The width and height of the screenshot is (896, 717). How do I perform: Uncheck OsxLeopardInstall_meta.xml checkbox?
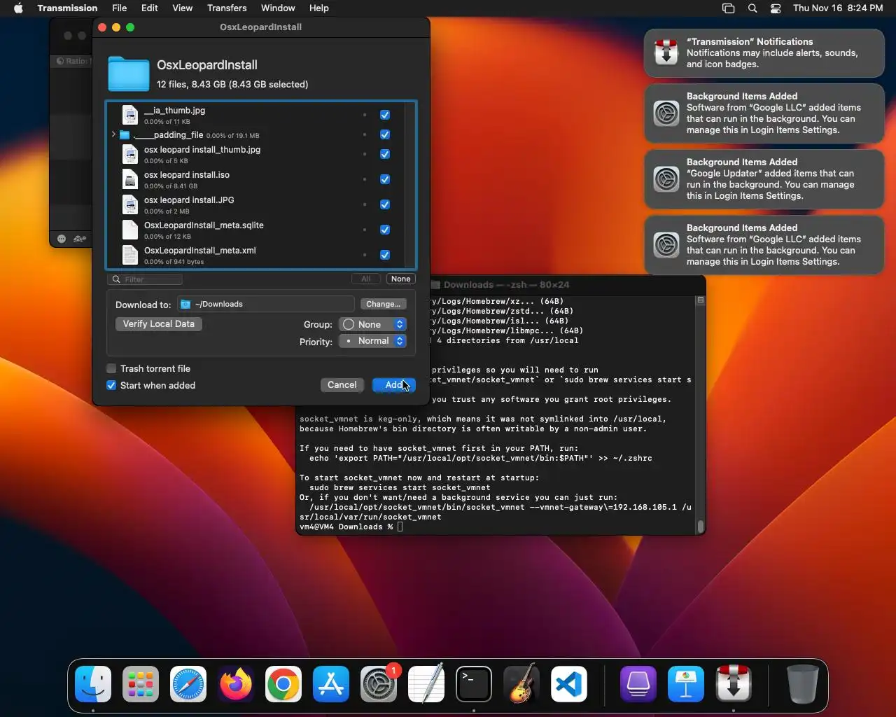[x=385, y=255]
